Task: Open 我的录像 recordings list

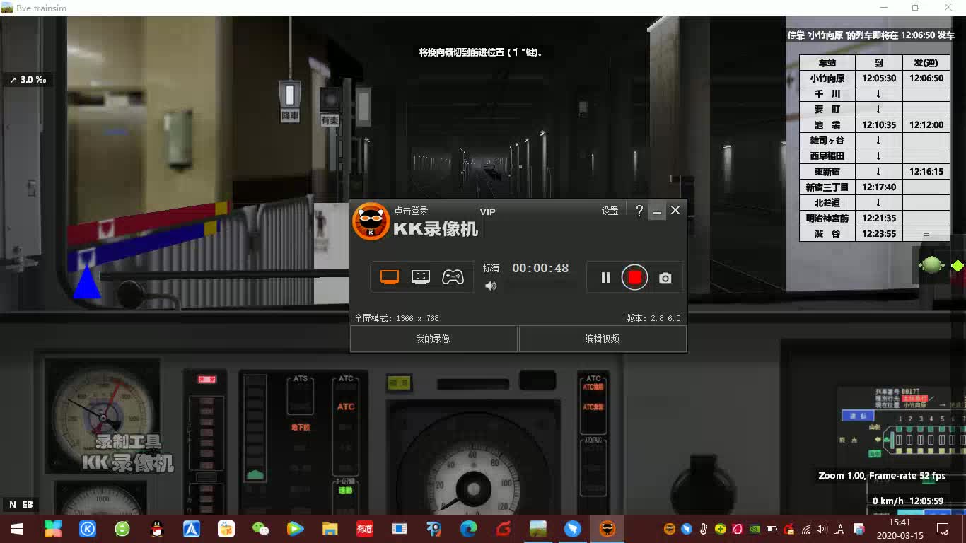Action: pyautogui.click(x=433, y=339)
